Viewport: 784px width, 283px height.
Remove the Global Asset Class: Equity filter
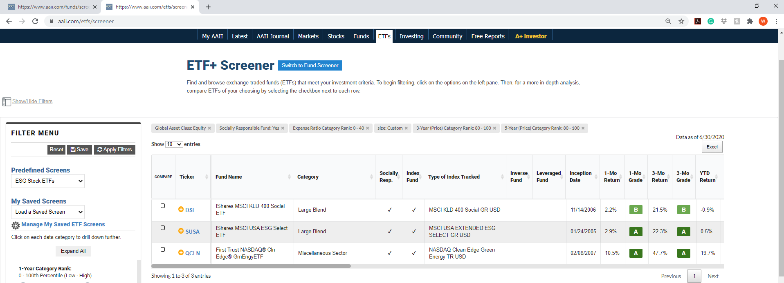[x=209, y=128]
